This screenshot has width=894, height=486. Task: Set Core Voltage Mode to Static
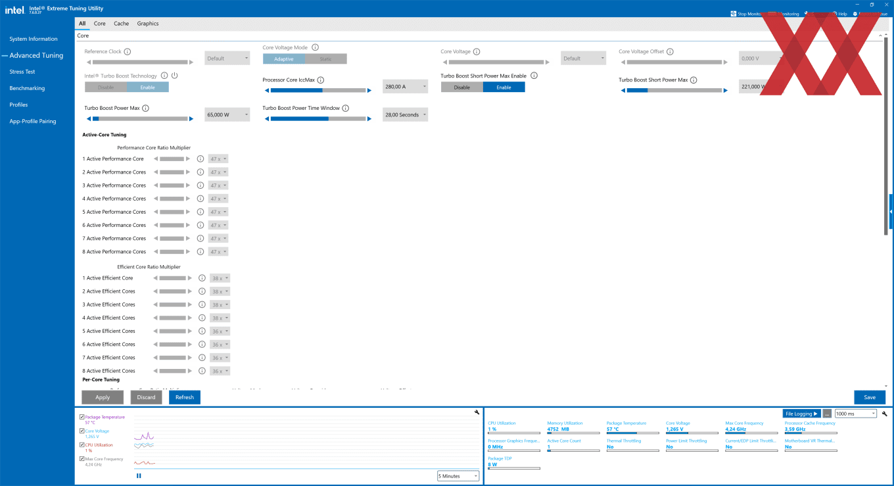coord(326,59)
